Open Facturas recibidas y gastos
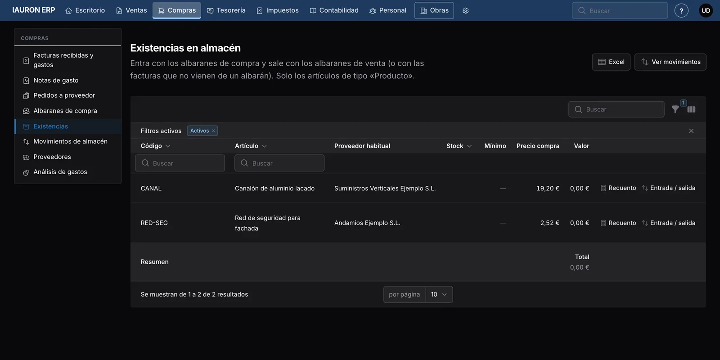 point(68,60)
